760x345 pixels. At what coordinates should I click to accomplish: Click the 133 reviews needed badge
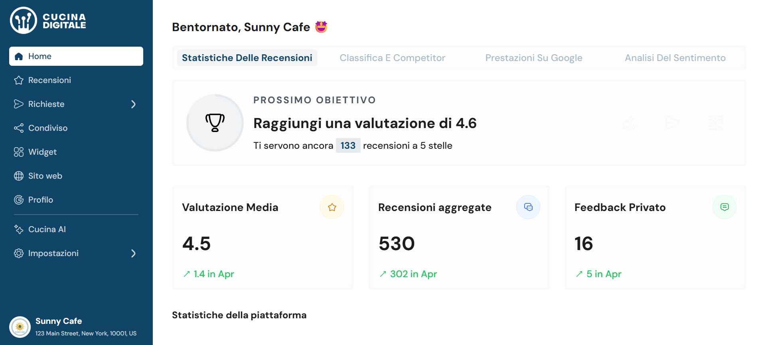(348, 146)
